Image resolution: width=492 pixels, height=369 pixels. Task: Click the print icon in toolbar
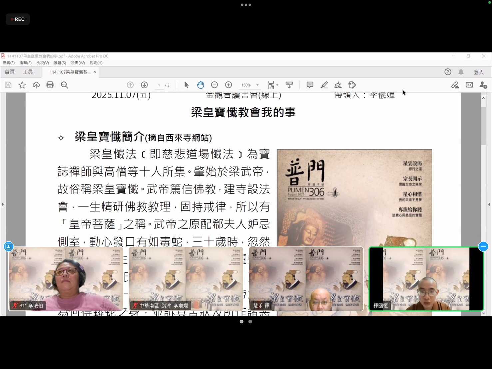(x=50, y=85)
